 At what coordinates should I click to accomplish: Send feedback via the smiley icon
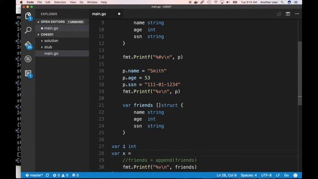pos(296,175)
